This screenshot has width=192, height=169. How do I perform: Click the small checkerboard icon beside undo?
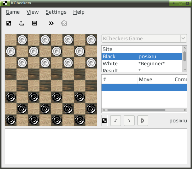click(x=104, y=121)
